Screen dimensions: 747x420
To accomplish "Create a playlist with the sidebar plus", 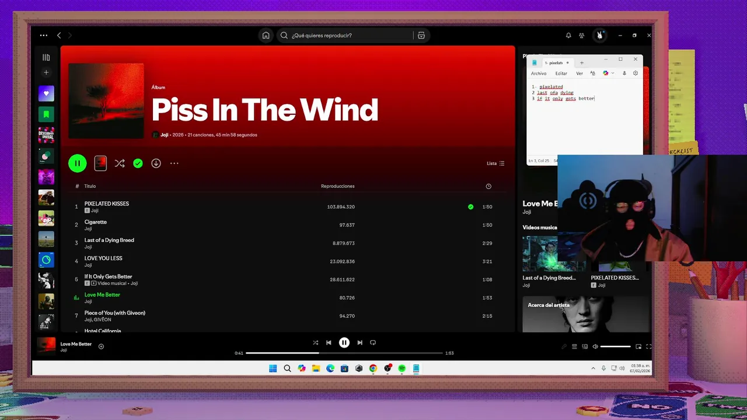I will pyautogui.click(x=46, y=72).
